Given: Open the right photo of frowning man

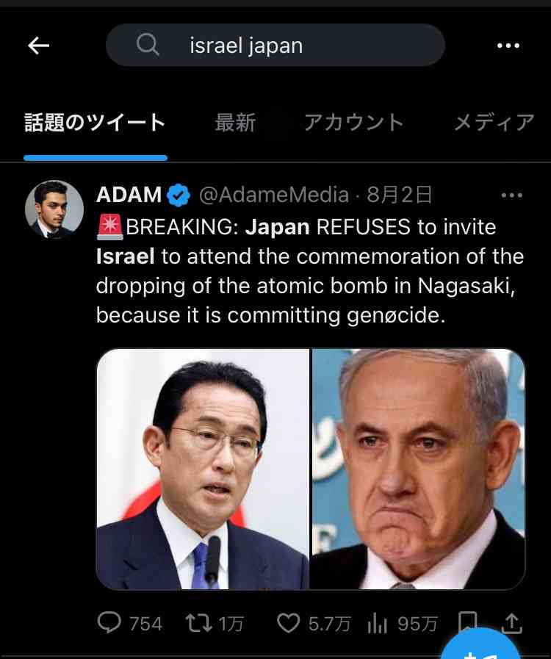Looking at the screenshot, I should pyautogui.click(x=419, y=469).
